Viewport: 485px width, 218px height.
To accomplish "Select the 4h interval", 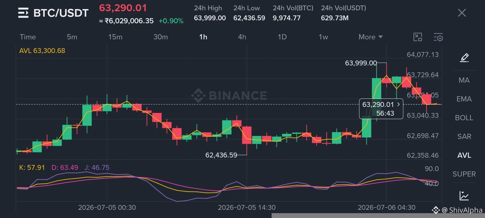I will click(242, 37).
